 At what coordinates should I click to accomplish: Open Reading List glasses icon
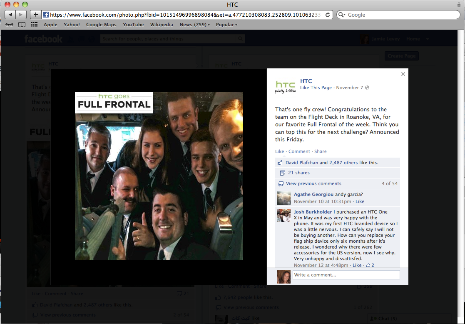pos(9,25)
